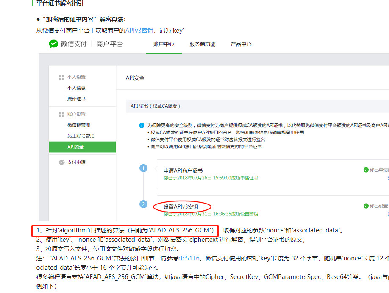
Task: Click the 账户设置 grid icon
Action: pyautogui.click(x=62, y=114)
